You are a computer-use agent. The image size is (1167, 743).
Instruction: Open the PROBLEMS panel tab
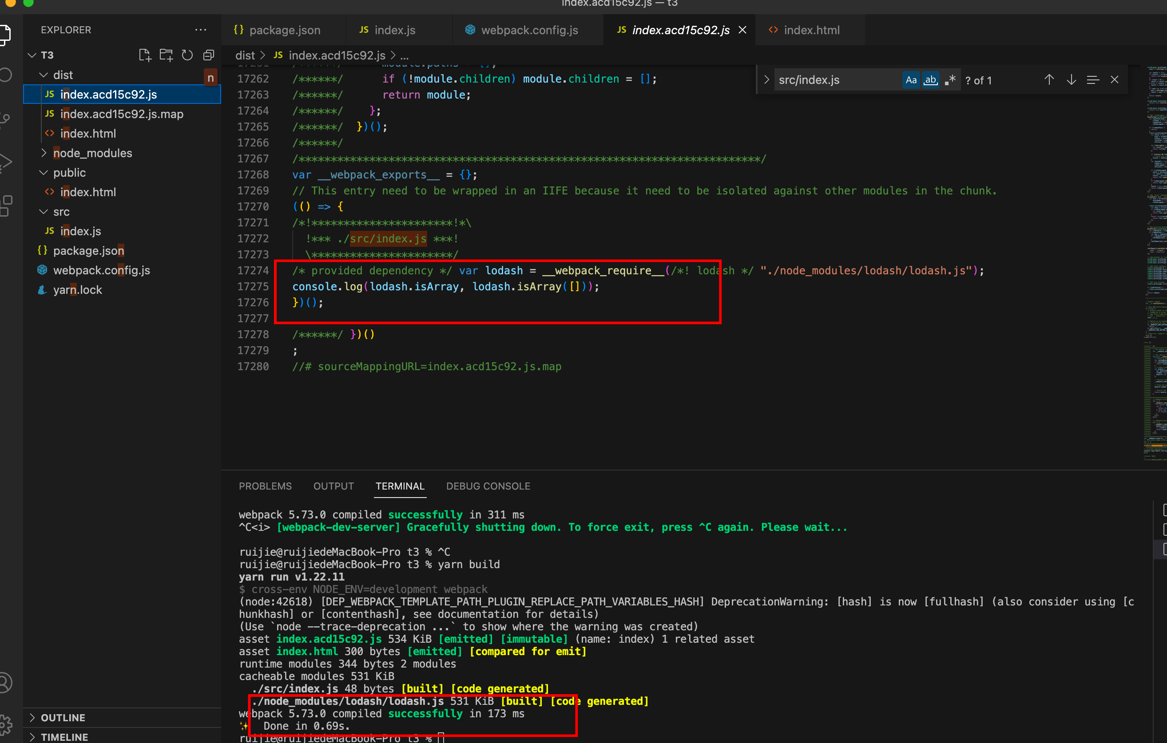tap(265, 486)
